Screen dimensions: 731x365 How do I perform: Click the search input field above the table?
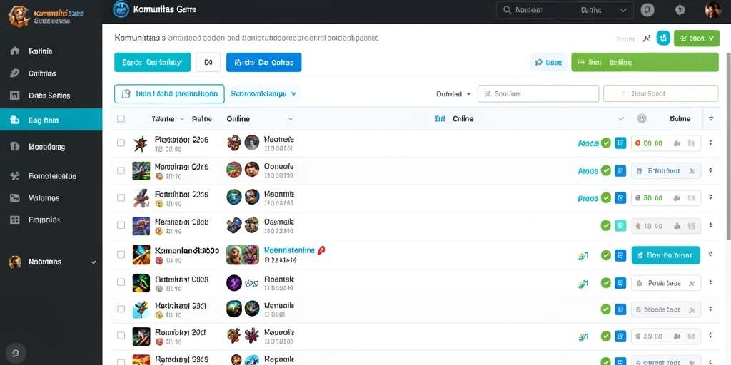coord(538,93)
